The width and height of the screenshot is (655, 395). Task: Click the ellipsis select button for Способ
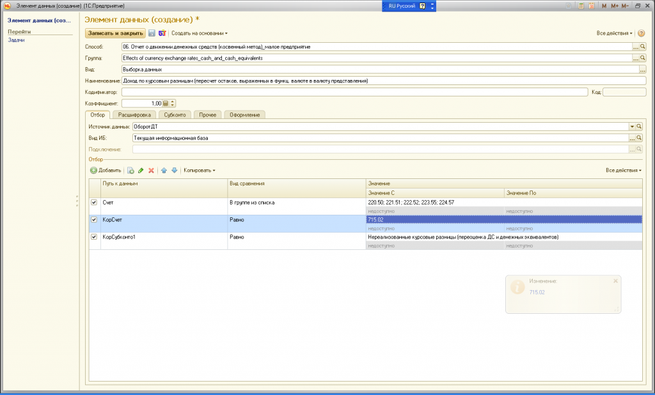pyautogui.click(x=636, y=47)
